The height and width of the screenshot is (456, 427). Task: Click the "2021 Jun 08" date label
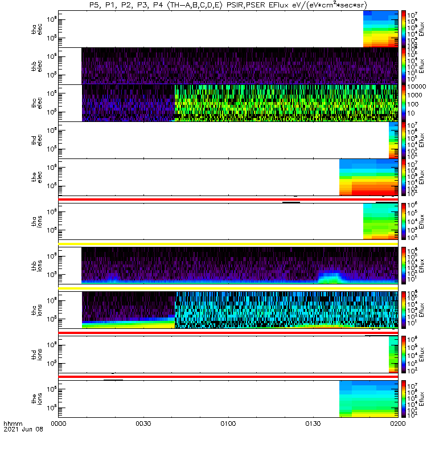click(x=23, y=429)
